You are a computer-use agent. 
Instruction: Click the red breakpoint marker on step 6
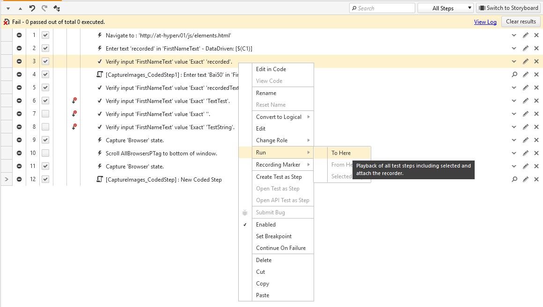[74, 101]
